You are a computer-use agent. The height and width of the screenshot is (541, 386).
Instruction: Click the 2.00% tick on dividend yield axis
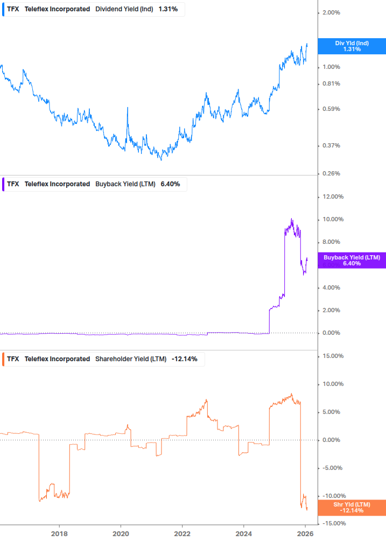coord(331,13)
